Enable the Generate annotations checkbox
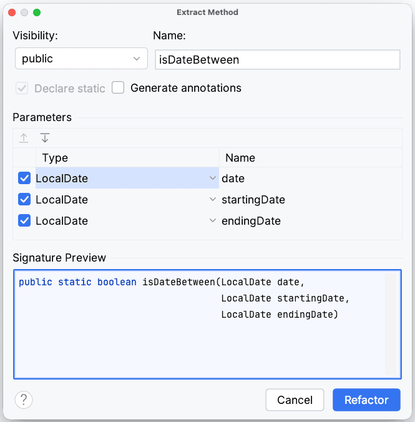The height and width of the screenshot is (422, 415). pos(119,88)
